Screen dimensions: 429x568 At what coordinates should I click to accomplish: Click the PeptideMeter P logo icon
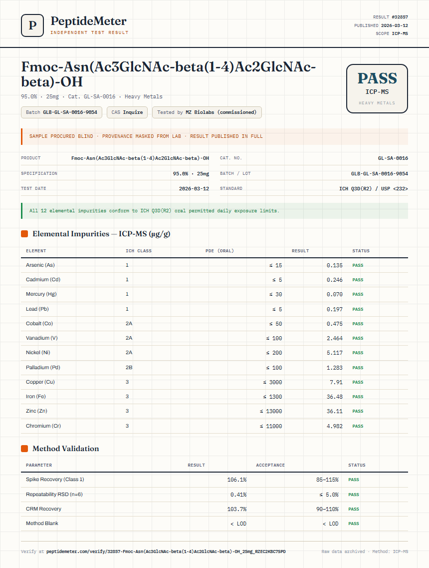coord(32,25)
